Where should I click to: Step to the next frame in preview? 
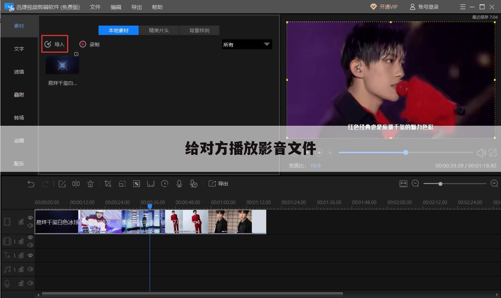click(x=319, y=153)
